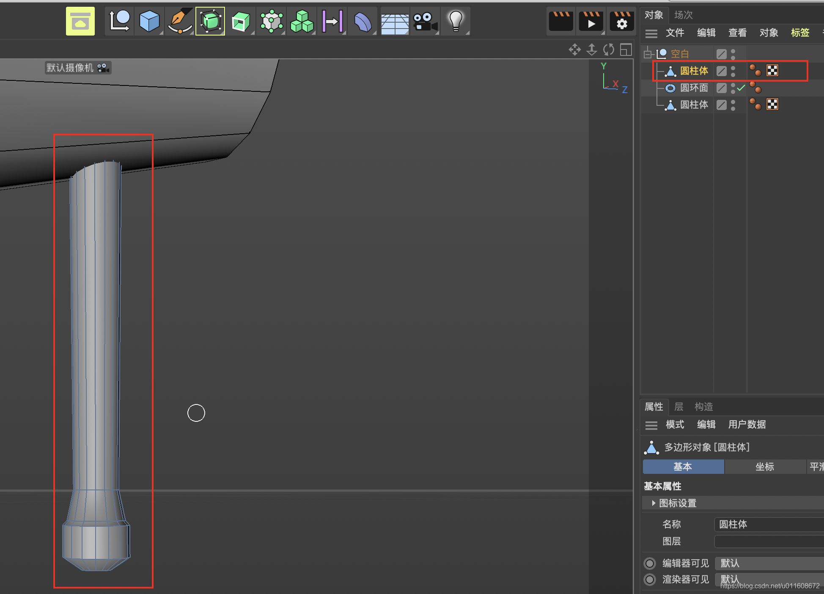Click the bend deformer icon
The image size is (824, 594).
pyautogui.click(x=363, y=21)
